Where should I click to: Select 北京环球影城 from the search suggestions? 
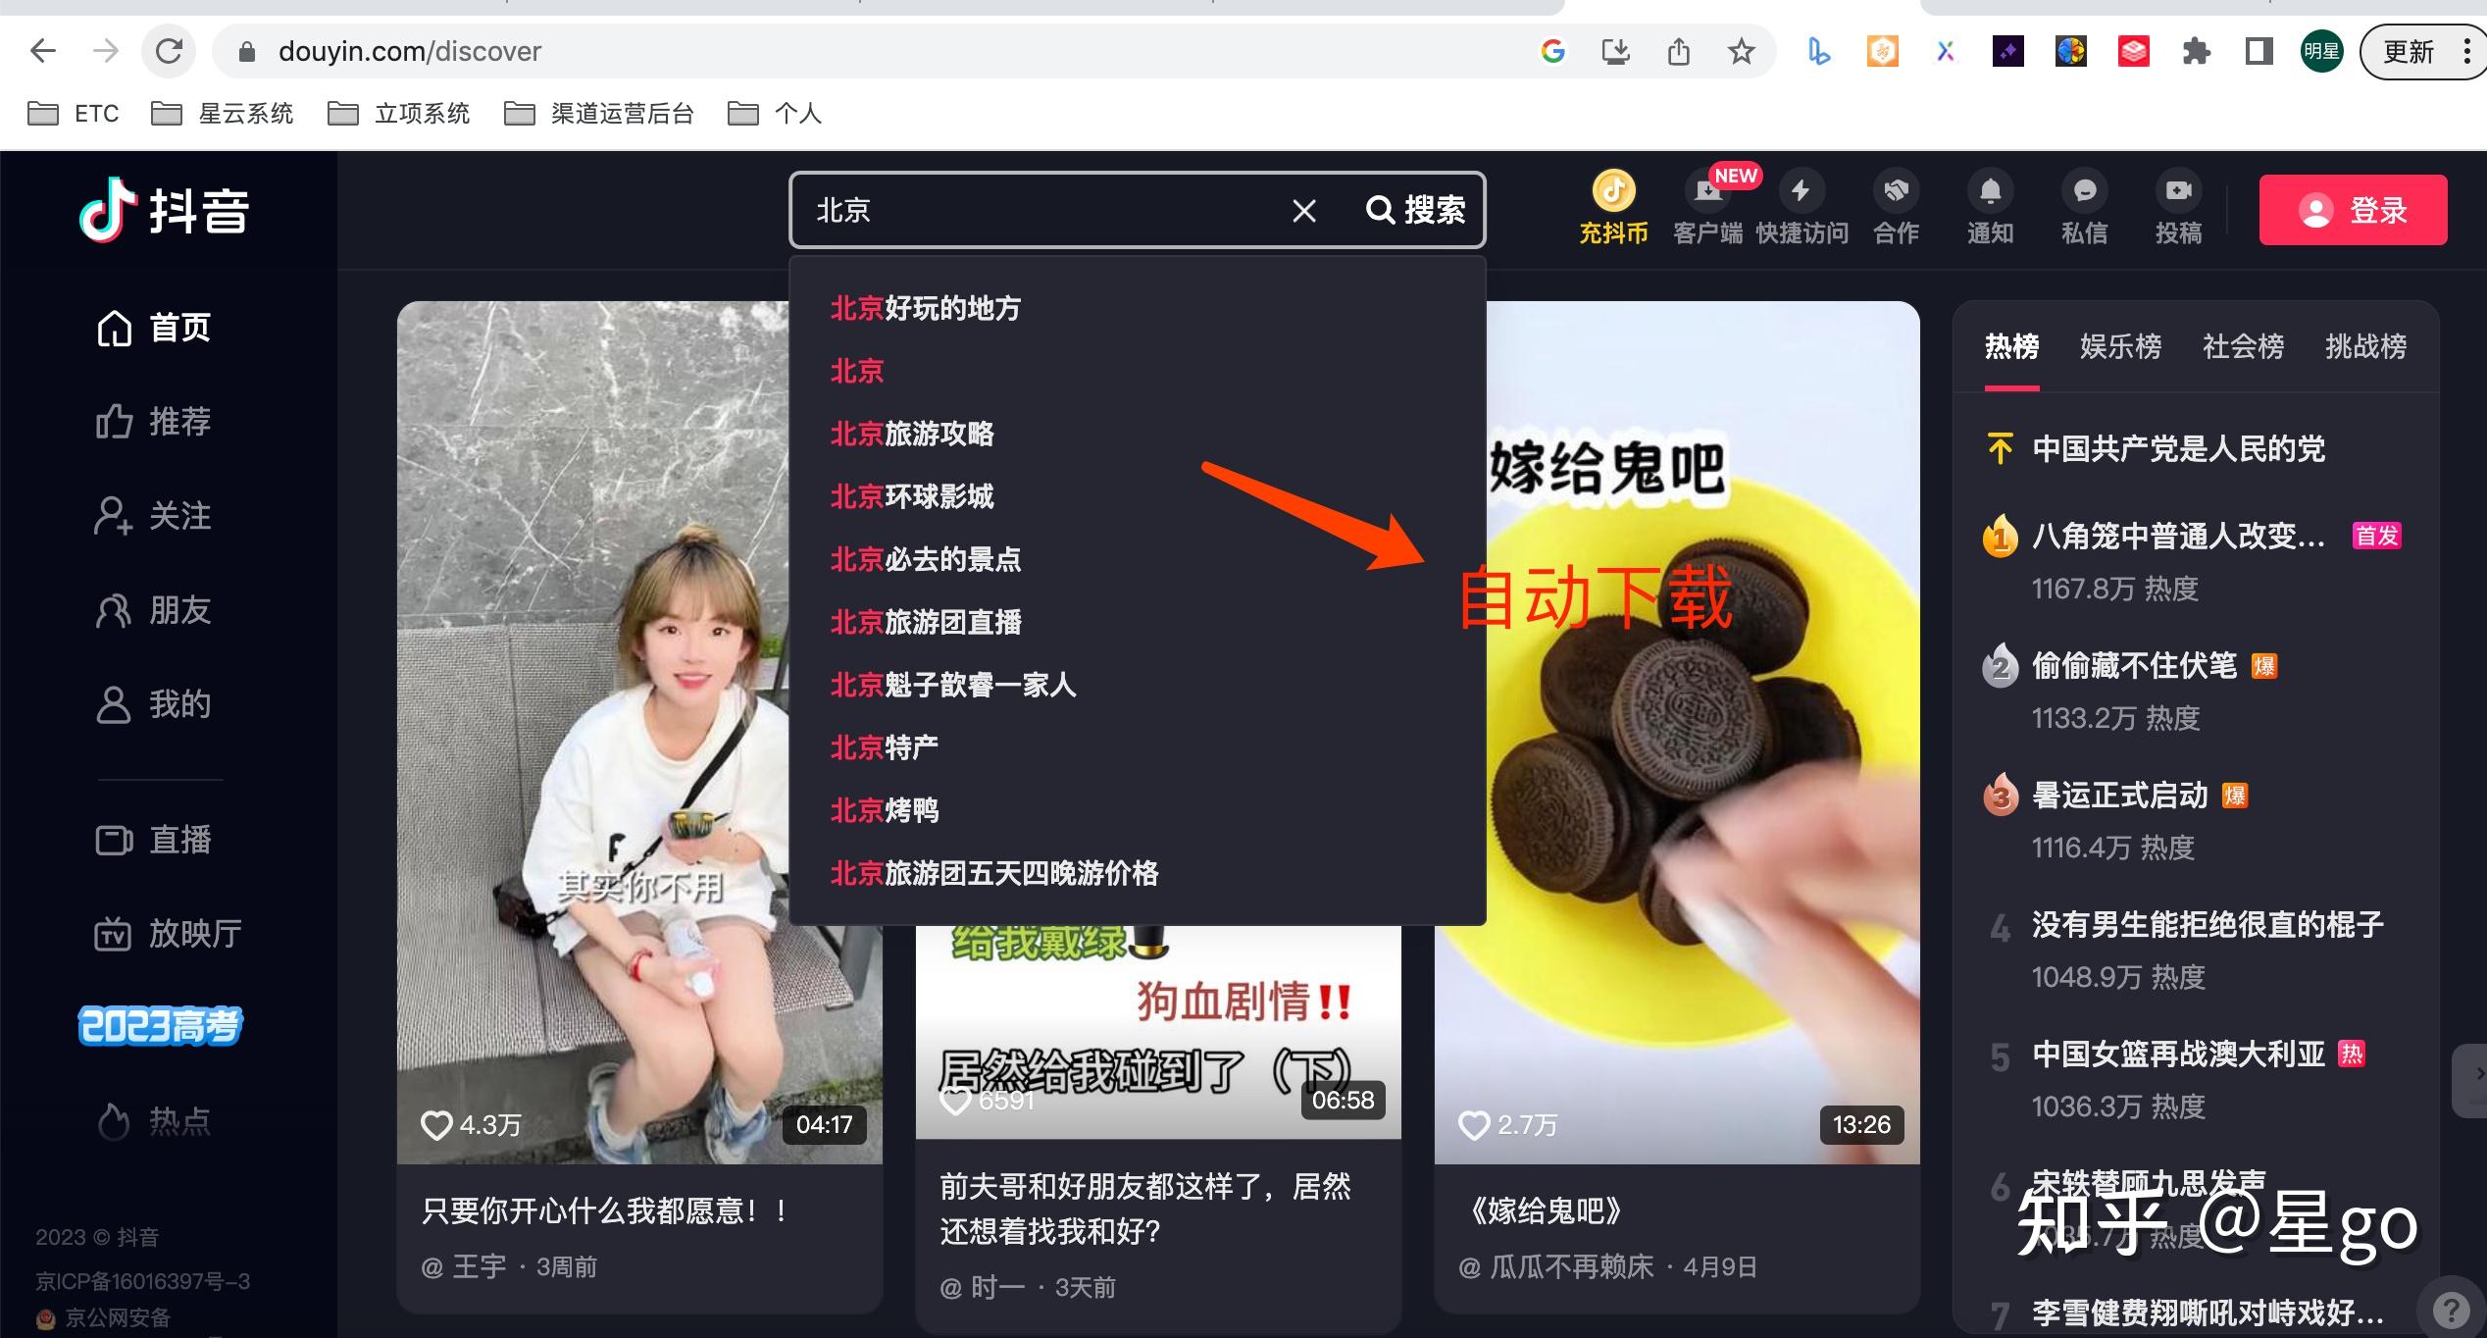(912, 497)
